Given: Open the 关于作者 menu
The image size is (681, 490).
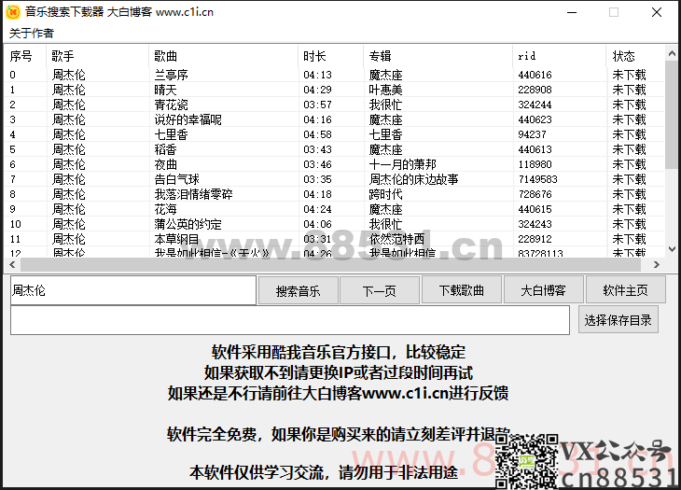Looking at the screenshot, I should tap(32, 33).
